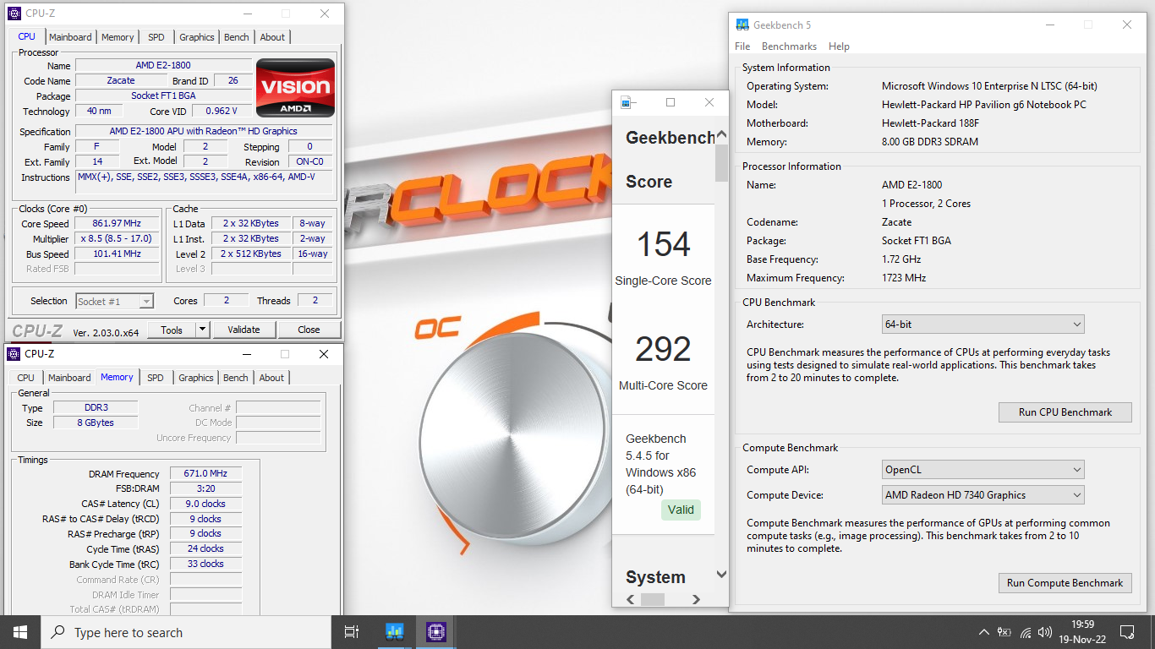Image resolution: width=1155 pixels, height=649 pixels.
Task: Switch to Graphics tab in top CPU-Z window
Action: [197, 37]
